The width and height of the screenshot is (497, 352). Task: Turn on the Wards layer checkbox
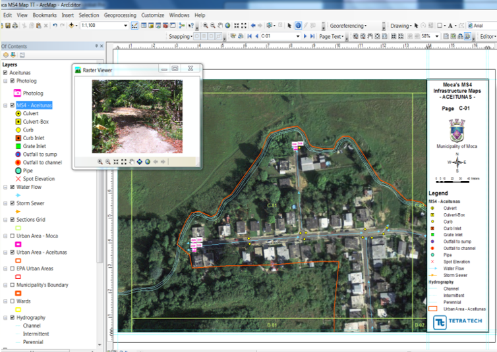click(x=12, y=301)
